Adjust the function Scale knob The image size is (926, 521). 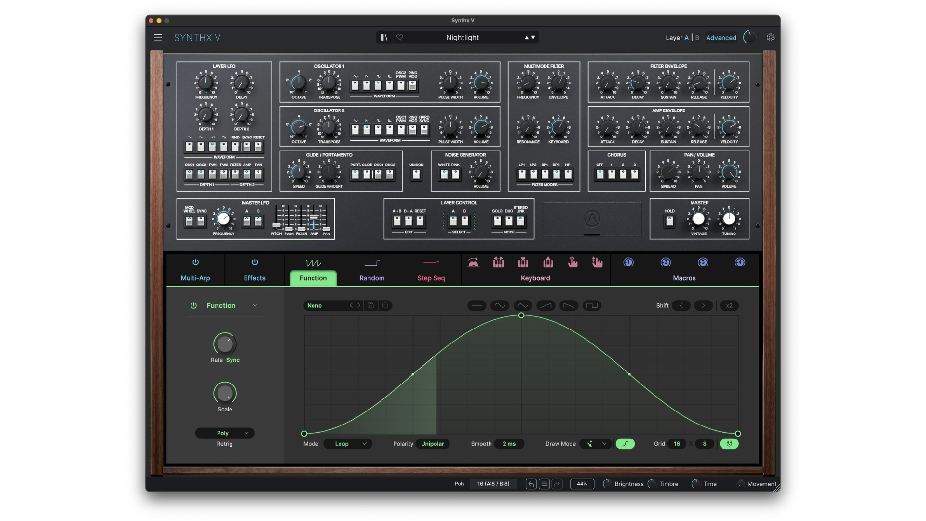pyautogui.click(x=225, y=393)
